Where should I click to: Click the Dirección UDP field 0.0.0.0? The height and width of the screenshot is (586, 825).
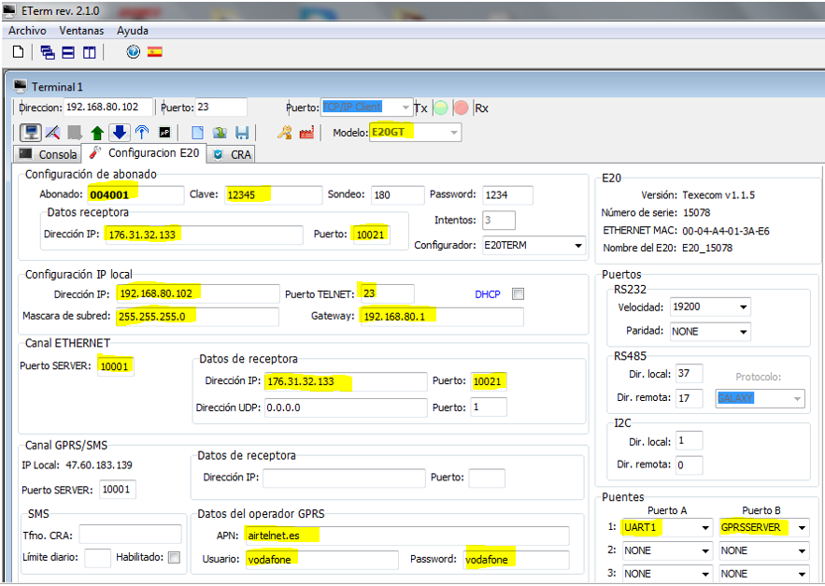(346, 407)
